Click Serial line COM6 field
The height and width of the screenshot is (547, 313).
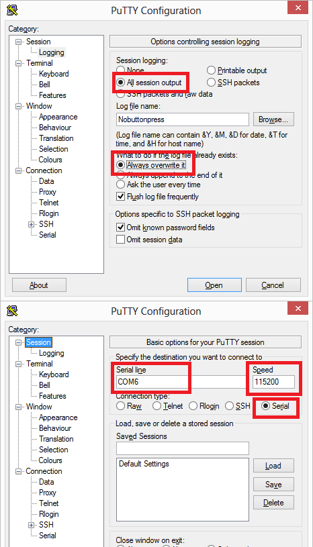(x=181, y=382)
